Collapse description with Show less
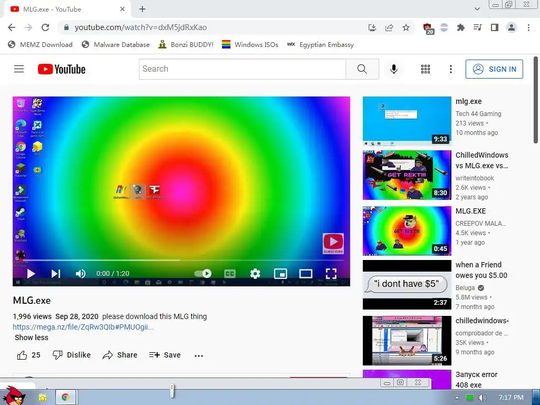 coord(31,337)
